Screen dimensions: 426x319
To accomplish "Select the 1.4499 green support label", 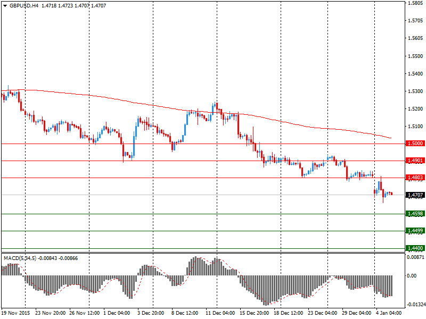I will coord(415,231).
